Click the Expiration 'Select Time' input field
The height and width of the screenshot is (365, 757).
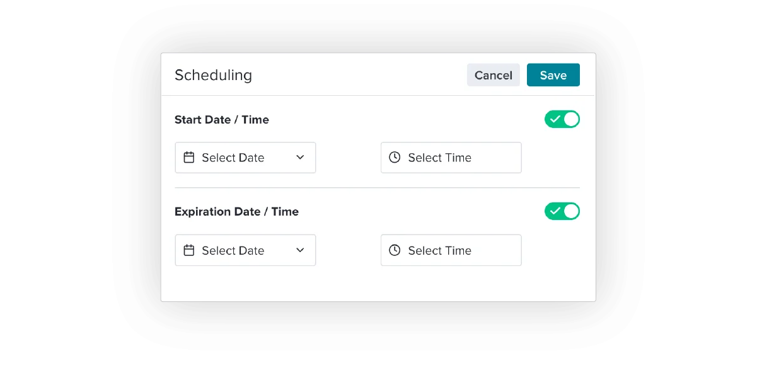coord(451,250)
